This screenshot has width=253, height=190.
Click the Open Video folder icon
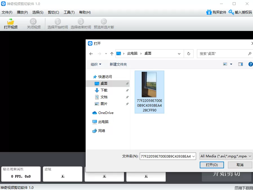(11, 21)
